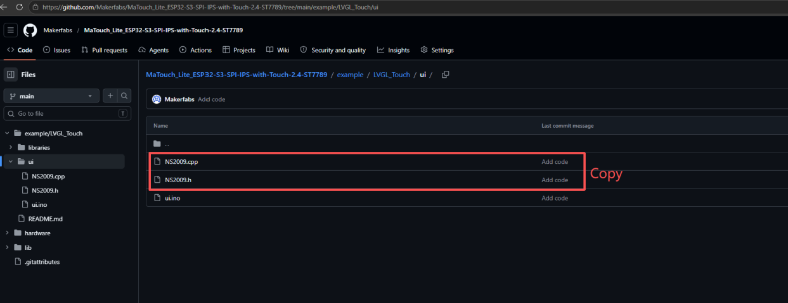Screen dimensions: 788x303
Task: Go to GitHub homepage via Octocat logo
Action: tap(30, 30)
